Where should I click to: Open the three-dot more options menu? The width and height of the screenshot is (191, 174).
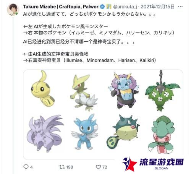[x=180, y=7]
